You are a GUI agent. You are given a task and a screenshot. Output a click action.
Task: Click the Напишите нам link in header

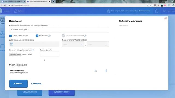click(144, 11)
